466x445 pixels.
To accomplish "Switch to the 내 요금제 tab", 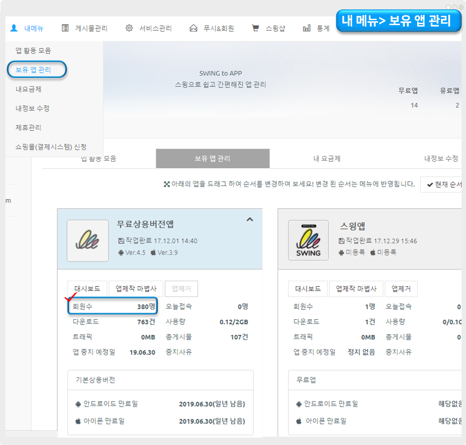I will pyautogui.click(x=326, y=159).
